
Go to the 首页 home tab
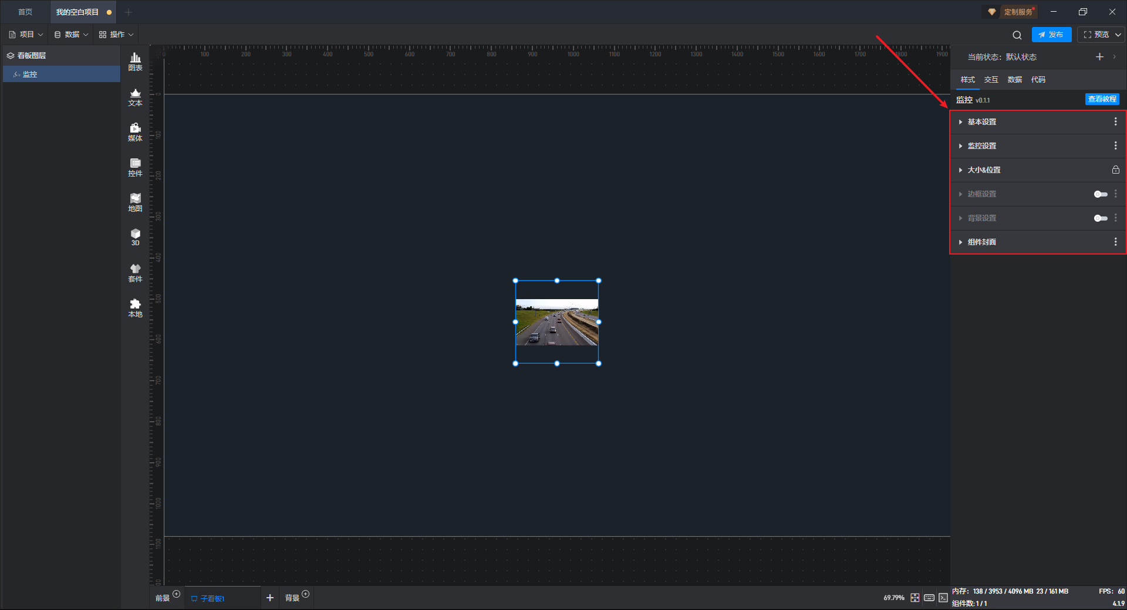click(25, 12)
